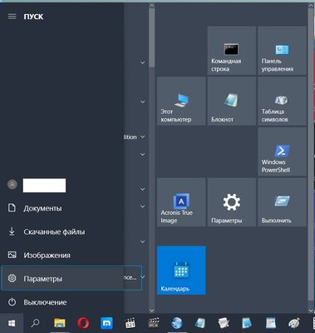This screenshot has width=315, height=333.
Task: Open the Таблица символов tile
Action: tap(282, 101)
